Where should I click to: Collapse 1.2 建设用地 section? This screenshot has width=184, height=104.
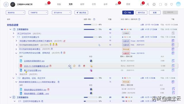(x=14, y=78)
